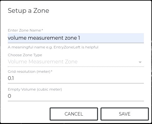Place cursor on the 0.1 value
The image size is (152, 124).
[11, 78]
